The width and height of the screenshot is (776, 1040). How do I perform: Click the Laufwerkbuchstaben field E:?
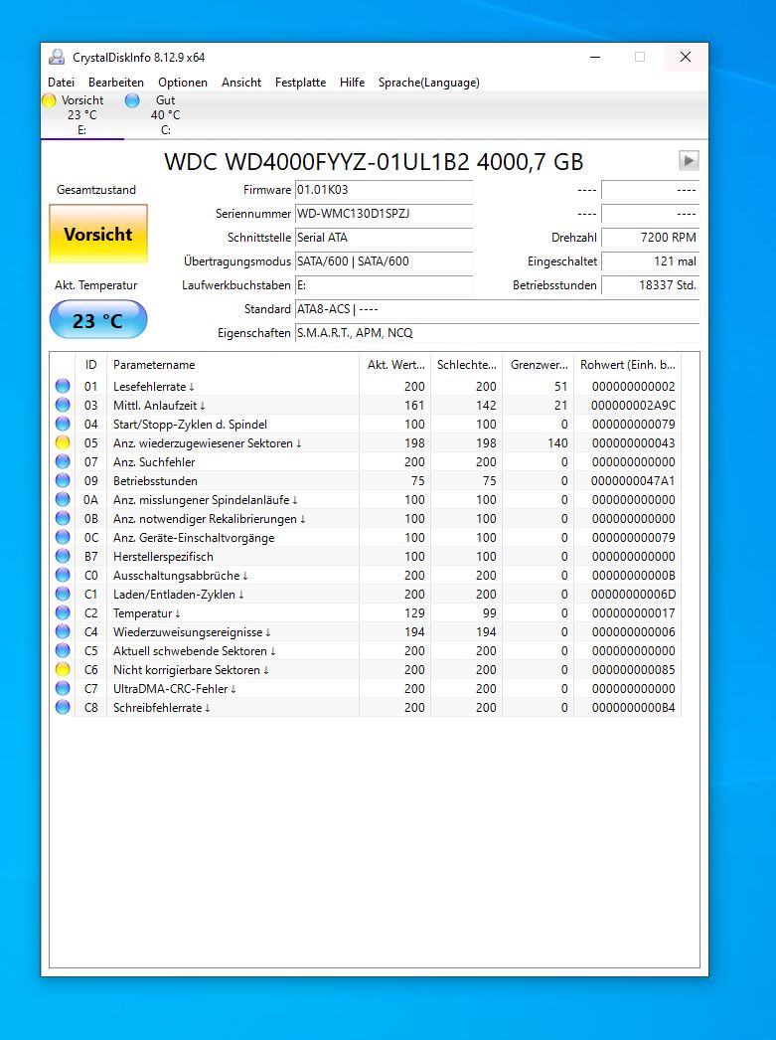[384, 285]
